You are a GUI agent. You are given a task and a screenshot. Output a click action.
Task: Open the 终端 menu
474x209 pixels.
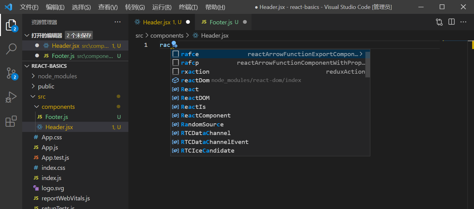(188, 7)
